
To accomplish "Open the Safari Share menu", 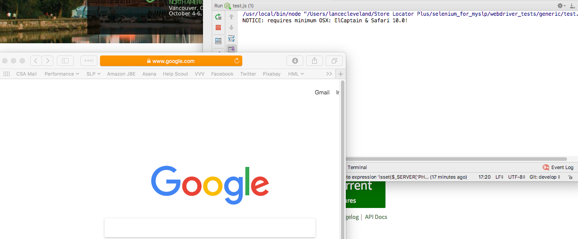I will (314, 61).
